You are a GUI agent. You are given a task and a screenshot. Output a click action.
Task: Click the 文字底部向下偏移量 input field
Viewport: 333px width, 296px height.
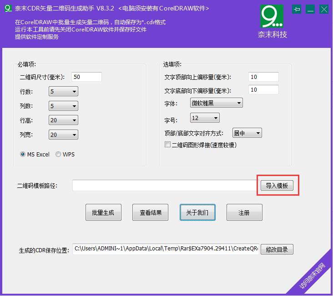(x=263, y=90)
